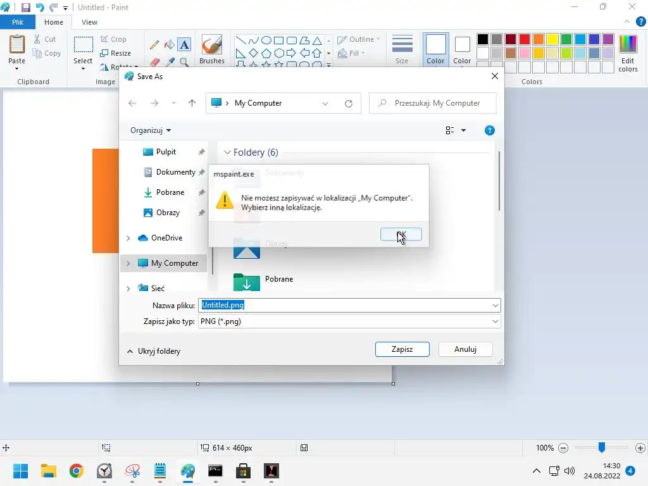Open the Windows Start menu

(x=20, y=471)
